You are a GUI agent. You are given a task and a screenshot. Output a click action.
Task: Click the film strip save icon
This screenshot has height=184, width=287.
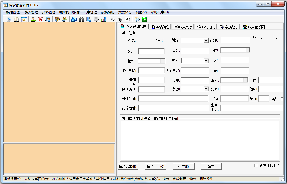point(89,19)
